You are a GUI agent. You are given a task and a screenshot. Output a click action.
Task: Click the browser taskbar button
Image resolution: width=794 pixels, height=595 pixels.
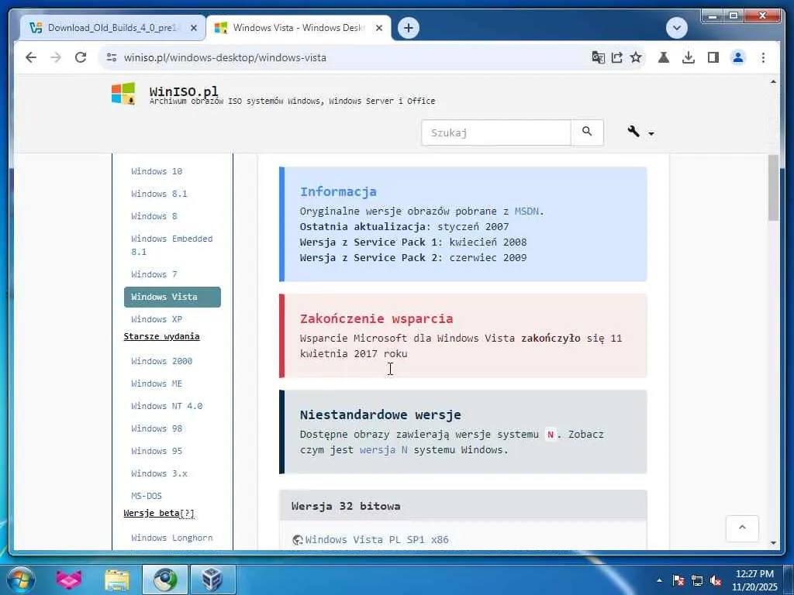tap(165, 580)
